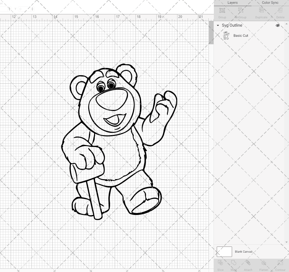Click the Y coordinate stepper up arrow
This screenshot has width=289, height=272.
pyautogui.click(x=32, y=8)
